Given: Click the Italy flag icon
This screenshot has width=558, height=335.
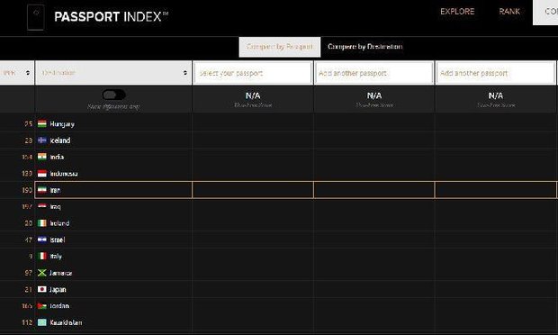Looking at the screenshot, I should (42, 256).
